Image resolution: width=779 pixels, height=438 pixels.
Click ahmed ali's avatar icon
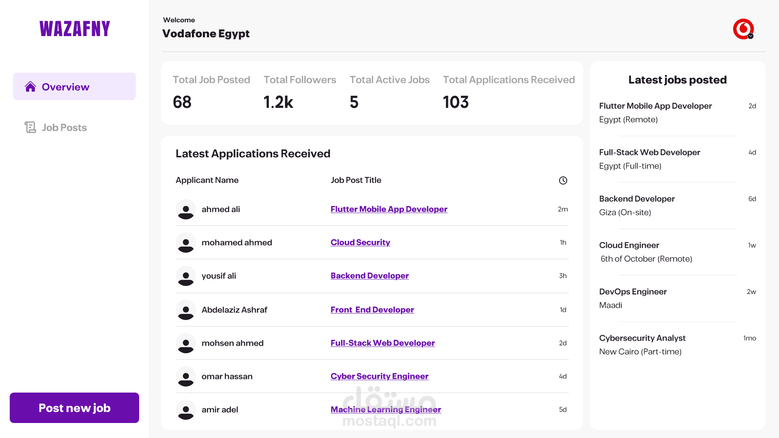(x=186, y=210)
